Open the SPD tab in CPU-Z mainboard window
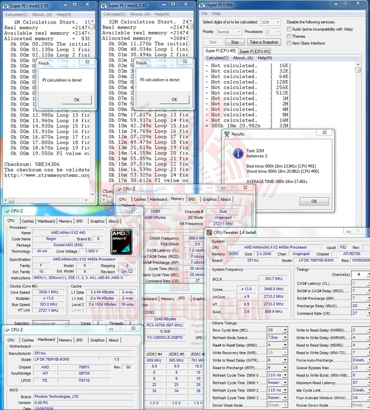The height and width of the screenshot is (410, 370). 79,340
